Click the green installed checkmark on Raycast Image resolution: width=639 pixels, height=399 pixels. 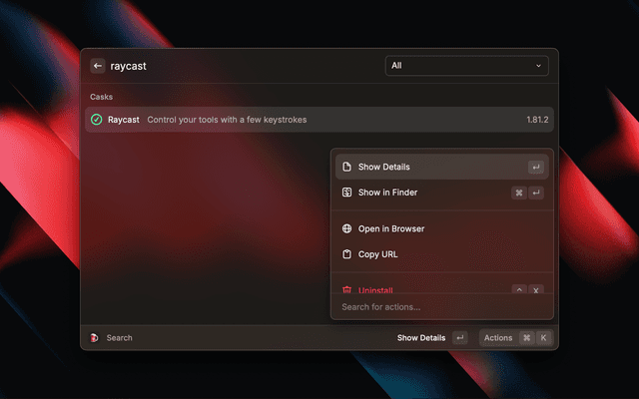(96, 120)
